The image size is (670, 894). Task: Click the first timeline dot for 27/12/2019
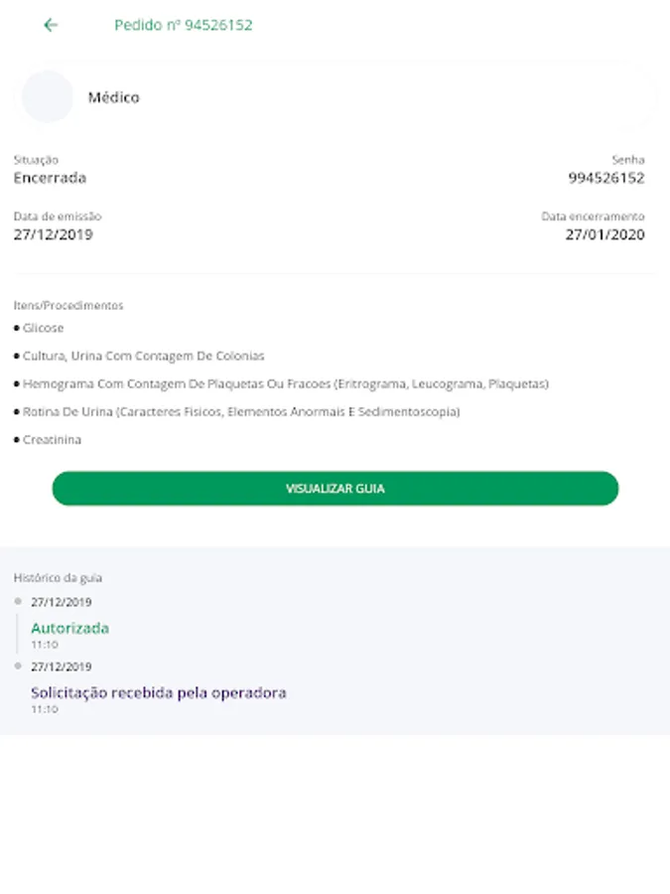(18, 602)
